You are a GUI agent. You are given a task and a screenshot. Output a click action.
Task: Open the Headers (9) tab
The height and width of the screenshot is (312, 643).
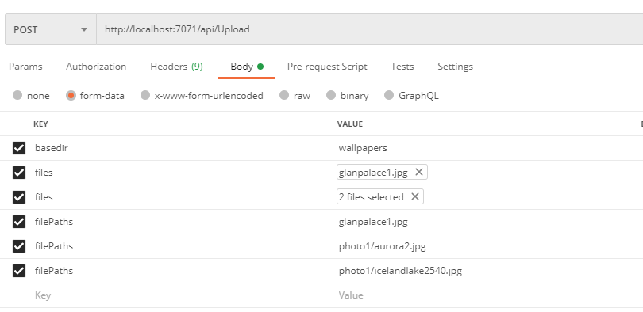pos(176,67)
